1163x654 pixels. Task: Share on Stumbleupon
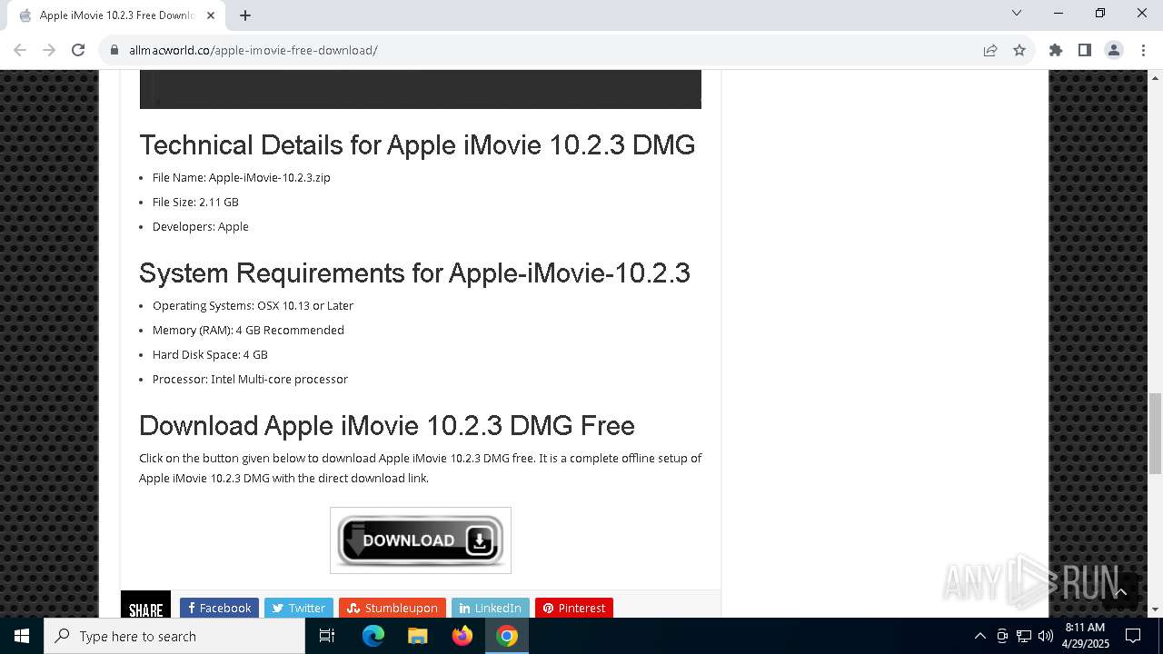coord(393,608)
